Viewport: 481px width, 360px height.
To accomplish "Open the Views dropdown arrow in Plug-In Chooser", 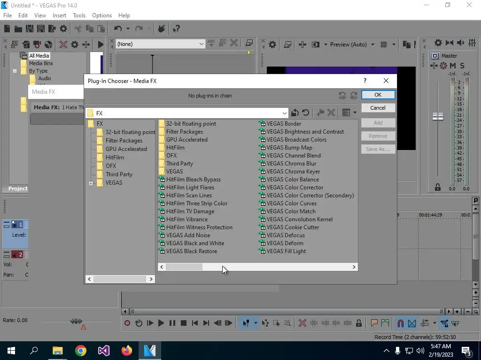I will [355, 112].
